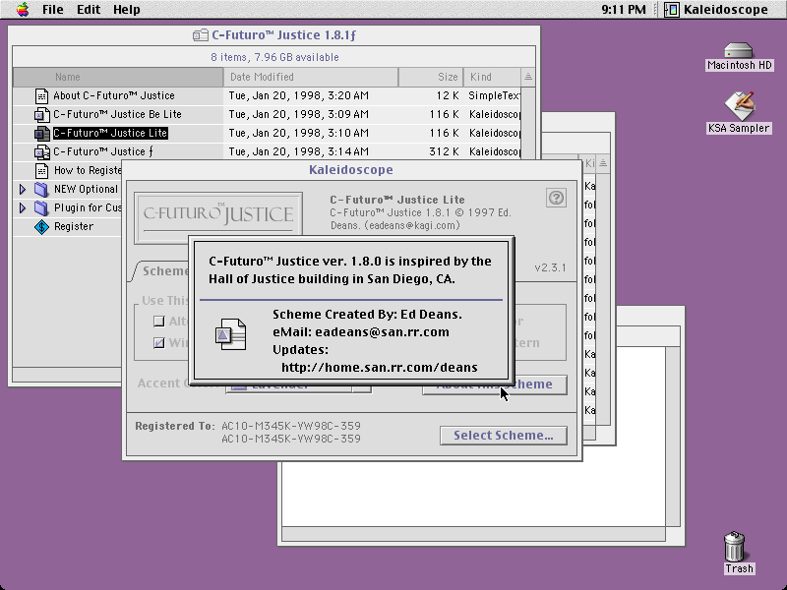787x590 pixels.
Task: Click the 8 items, 7.96 GB available header
Action: tap(274, 57)
